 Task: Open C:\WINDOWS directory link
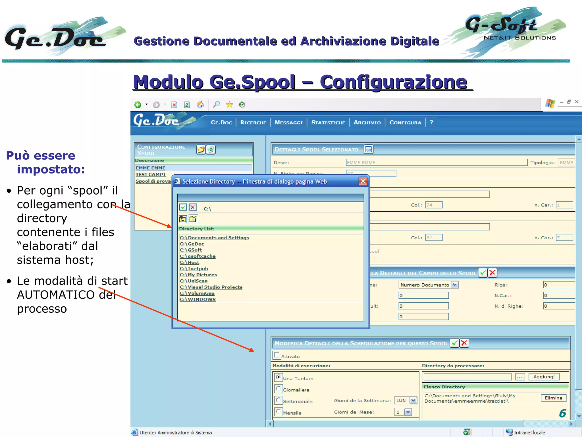pos(198,299)
